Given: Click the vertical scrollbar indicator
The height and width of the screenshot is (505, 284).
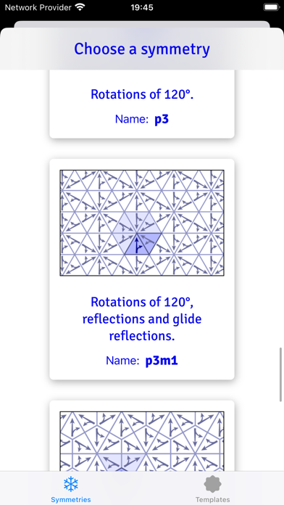Looking at the screenshot, I should pos(281,374).
